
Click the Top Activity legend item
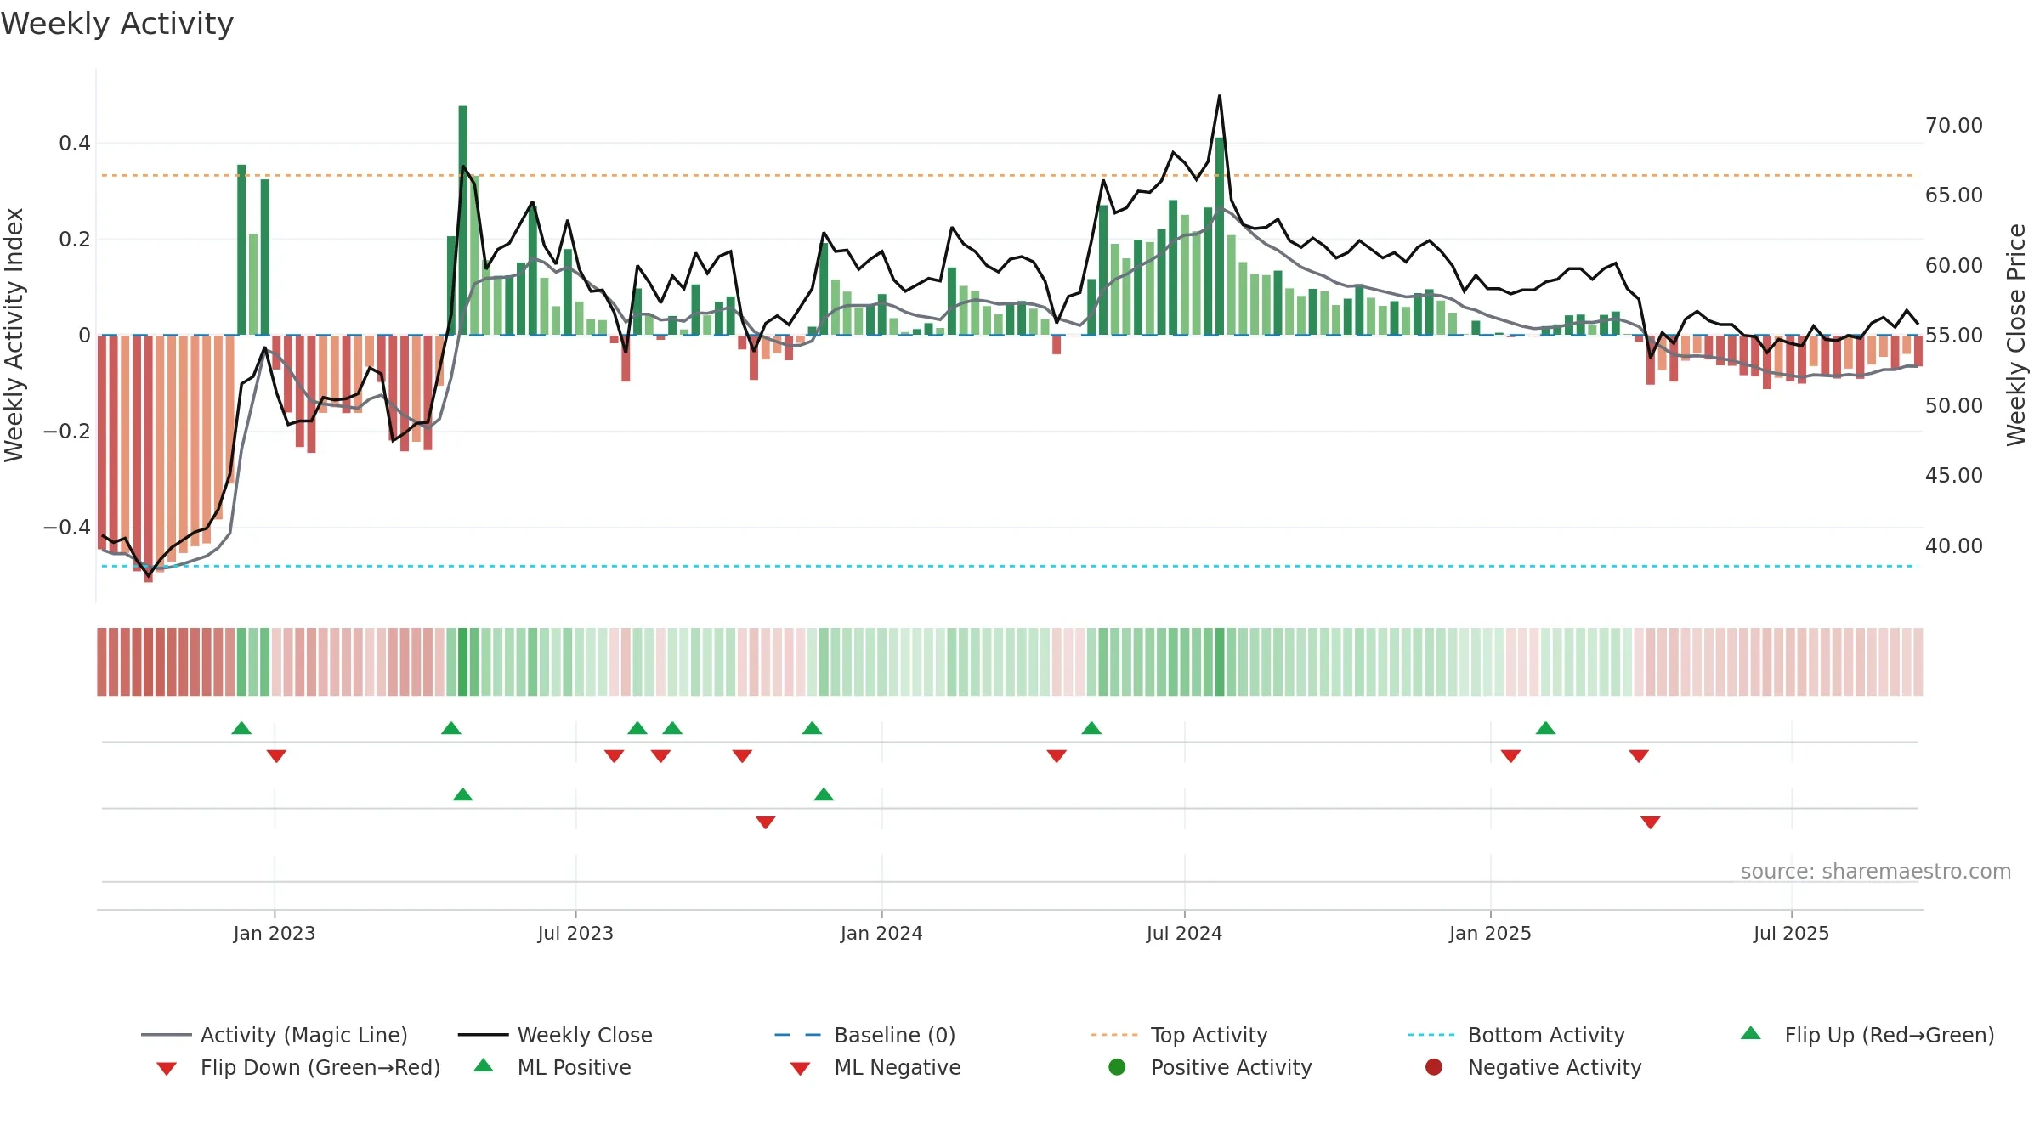point(1180,1035)
